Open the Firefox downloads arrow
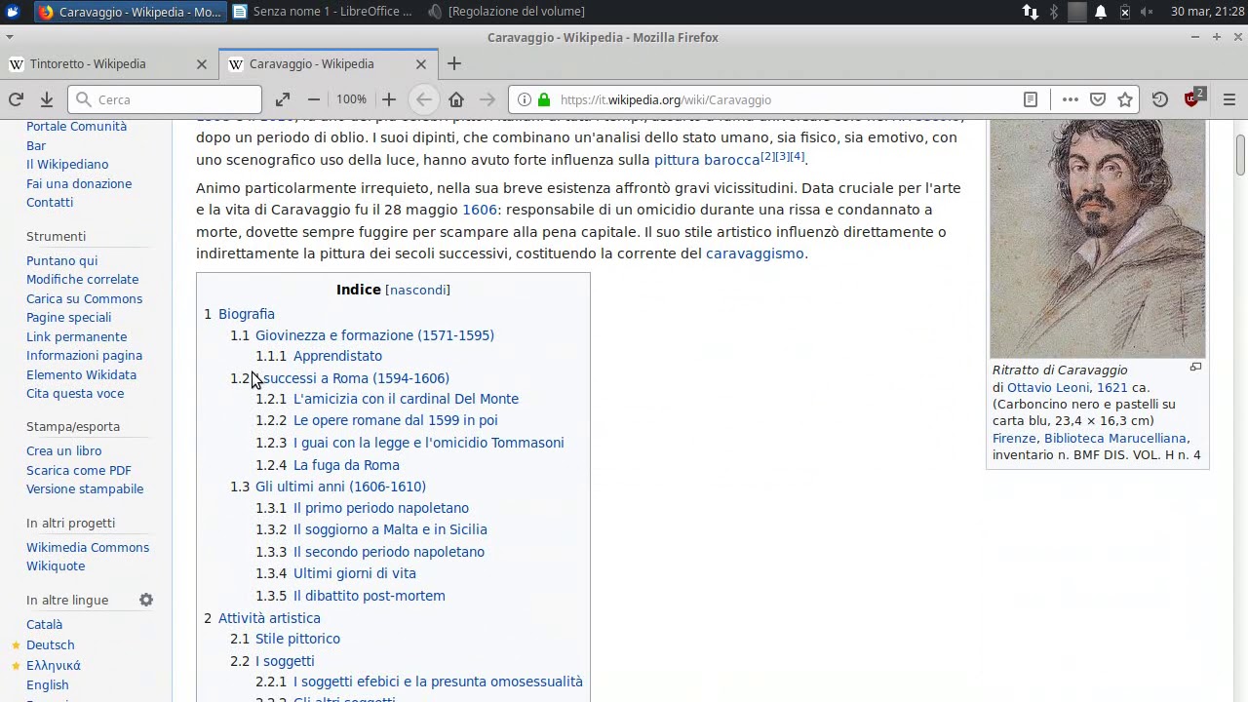Screen dimensions: 1248x702 tap(46, 99)
